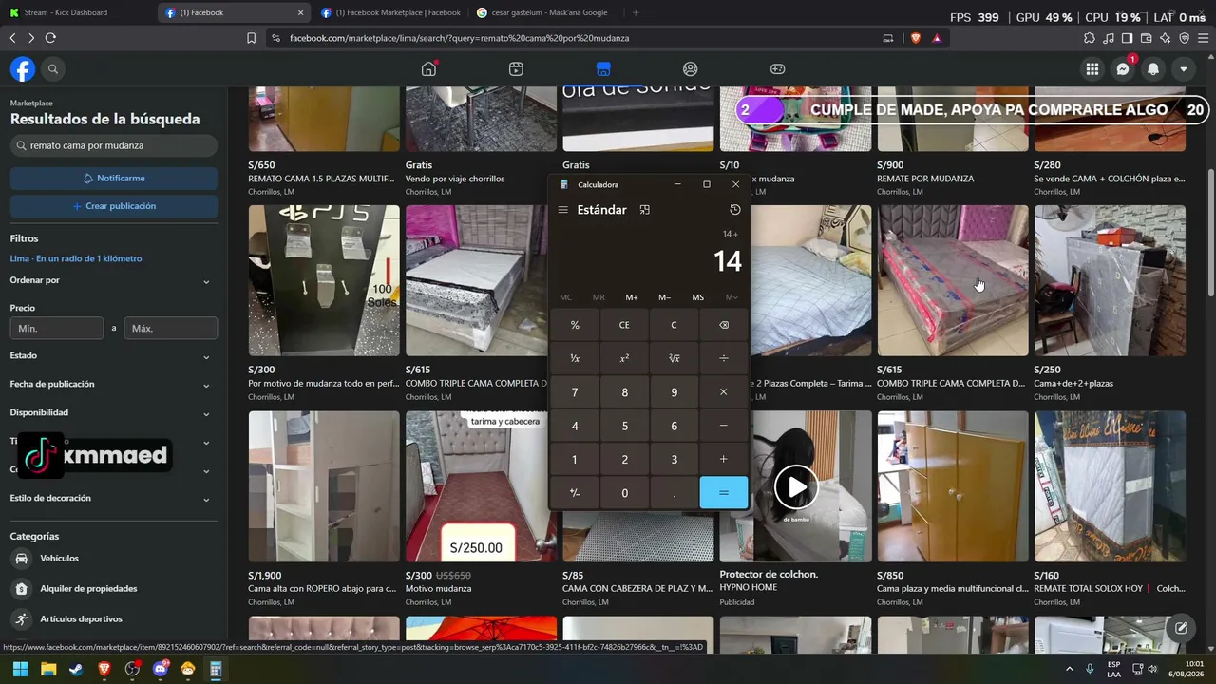1216x684 pixels.
Task: Click the calculator number 7 key
Action: [x=575, y=392]
